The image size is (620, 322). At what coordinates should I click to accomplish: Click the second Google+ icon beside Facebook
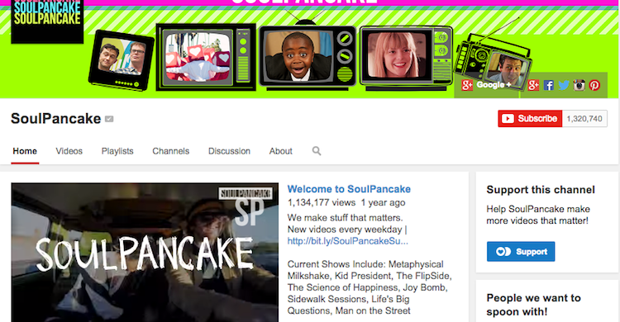coord(533,85)
